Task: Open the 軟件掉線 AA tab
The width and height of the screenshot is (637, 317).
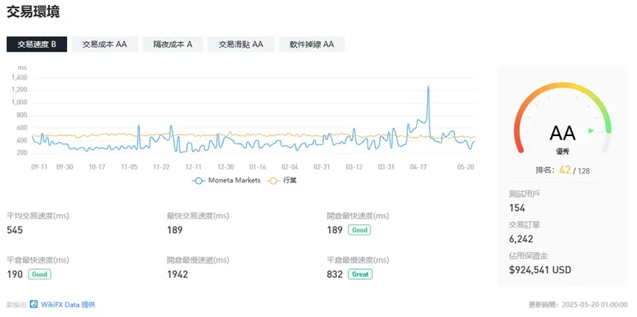Action: click(312, 44)
